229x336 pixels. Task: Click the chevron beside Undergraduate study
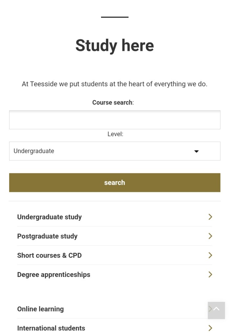click(210, 217)
